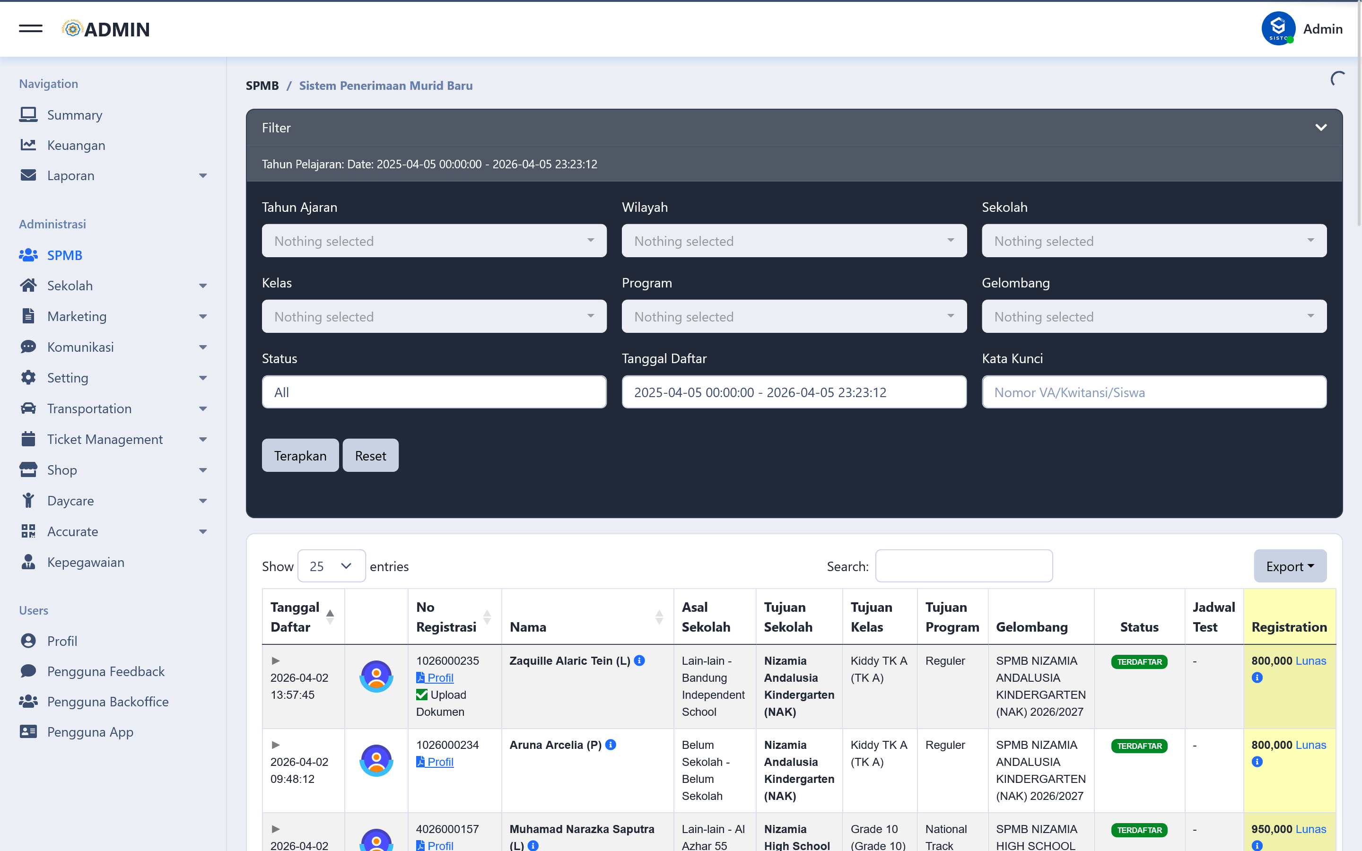Viewport: 1362px width, 851px height.
Task: Open the Export dropdown button
Action: pos(1290,566)
